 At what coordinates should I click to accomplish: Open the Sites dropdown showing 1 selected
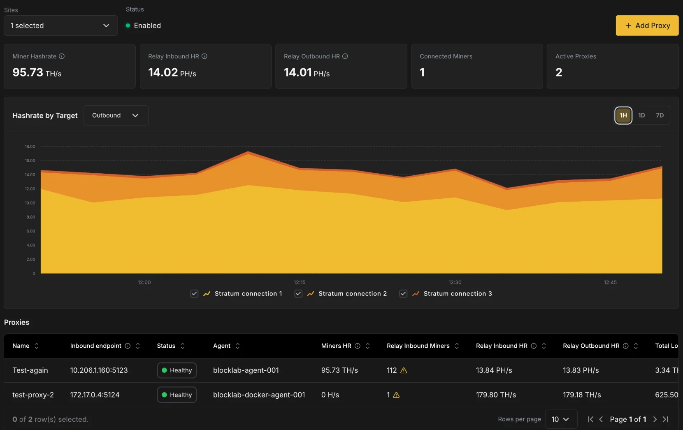pos(61,26)
